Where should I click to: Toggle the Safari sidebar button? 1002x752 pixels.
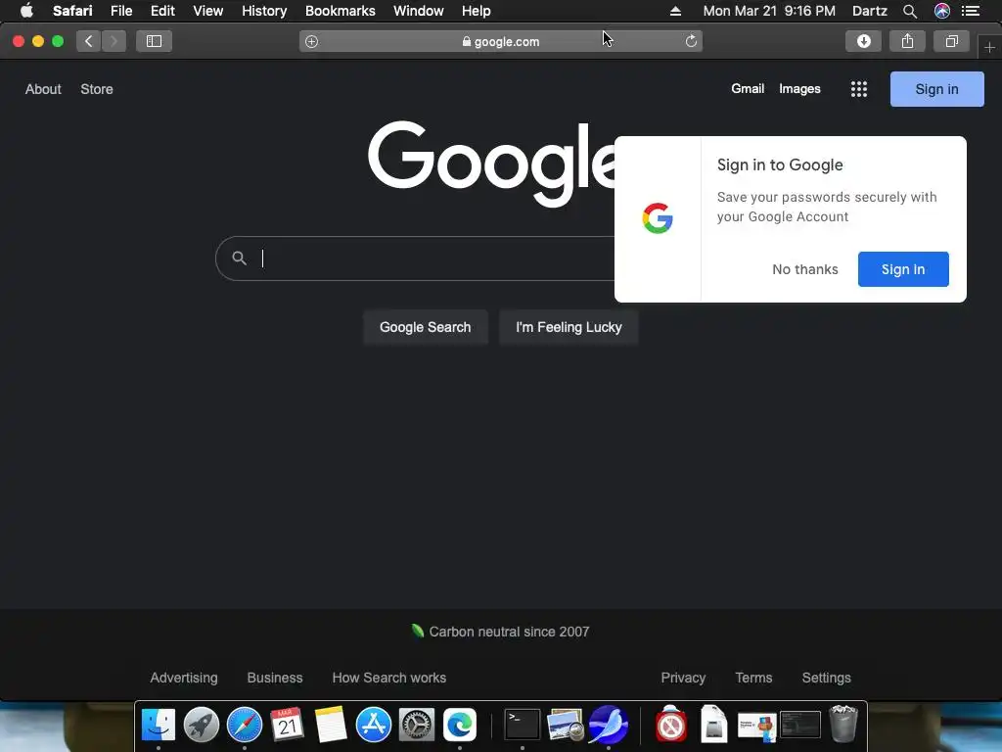(154, 41)
